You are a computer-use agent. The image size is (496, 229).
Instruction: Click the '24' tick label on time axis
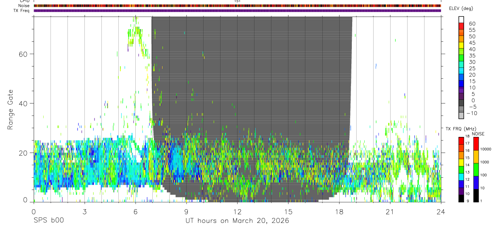coord(441,212)
